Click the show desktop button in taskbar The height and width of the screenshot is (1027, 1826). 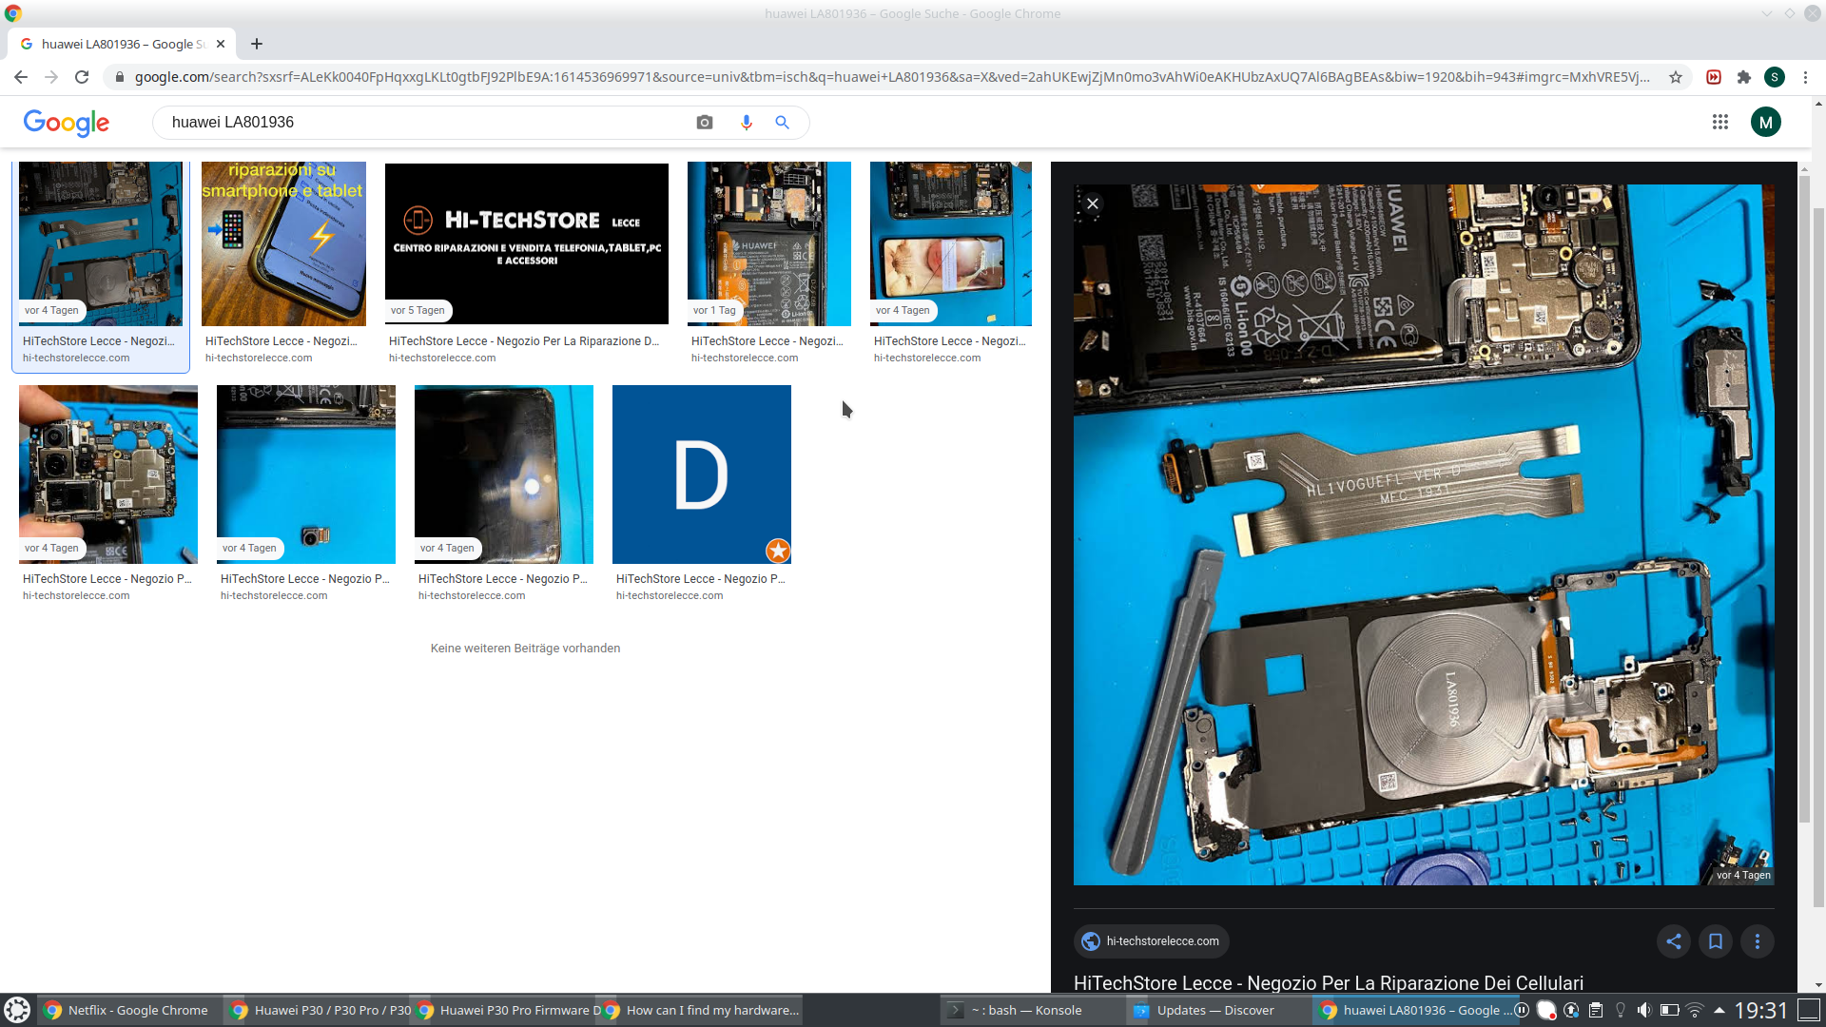[x=1810, y=1010]
